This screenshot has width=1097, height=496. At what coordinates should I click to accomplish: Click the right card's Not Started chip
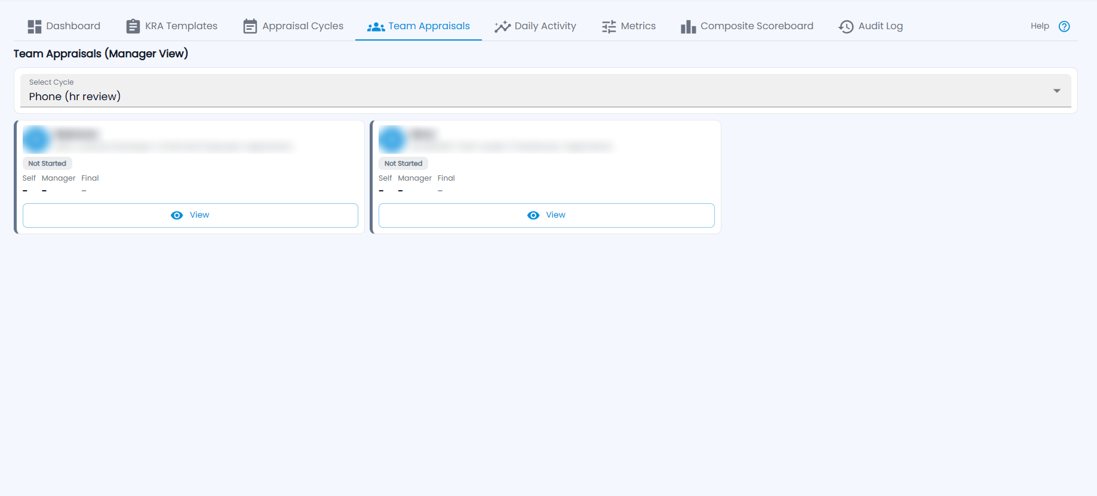[x=403, y=163]
